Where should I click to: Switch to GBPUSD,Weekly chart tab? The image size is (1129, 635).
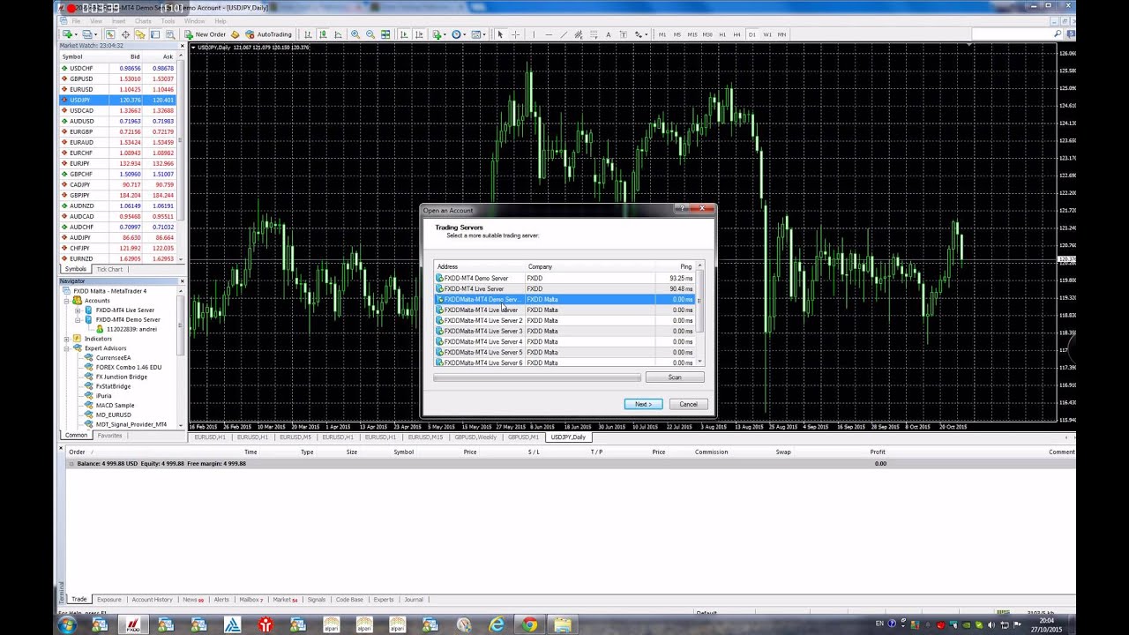tap(475, 437)
